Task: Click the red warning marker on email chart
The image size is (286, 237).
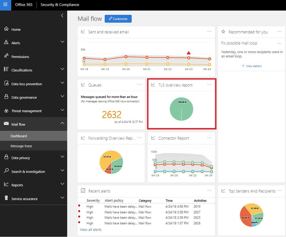Action: 189,53
